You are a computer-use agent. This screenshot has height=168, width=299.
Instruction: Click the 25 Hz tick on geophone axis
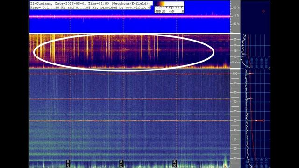[235, 39]
